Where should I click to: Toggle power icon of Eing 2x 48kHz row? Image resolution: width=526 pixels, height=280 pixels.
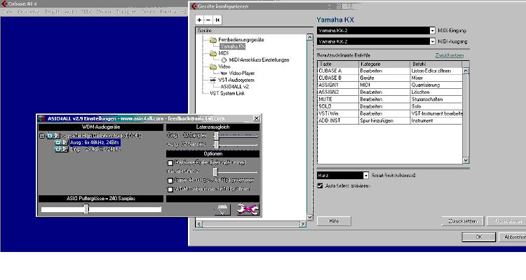(x=58, y=149)
